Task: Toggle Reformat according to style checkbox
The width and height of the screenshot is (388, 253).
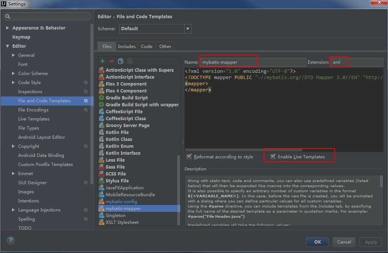Action: click(x=189, y=157)
